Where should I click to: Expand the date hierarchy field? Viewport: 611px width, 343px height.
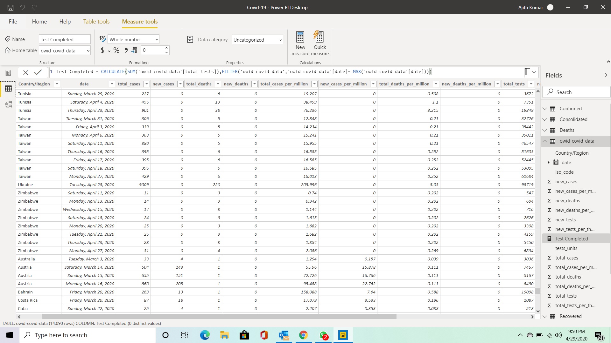(549, 162)
